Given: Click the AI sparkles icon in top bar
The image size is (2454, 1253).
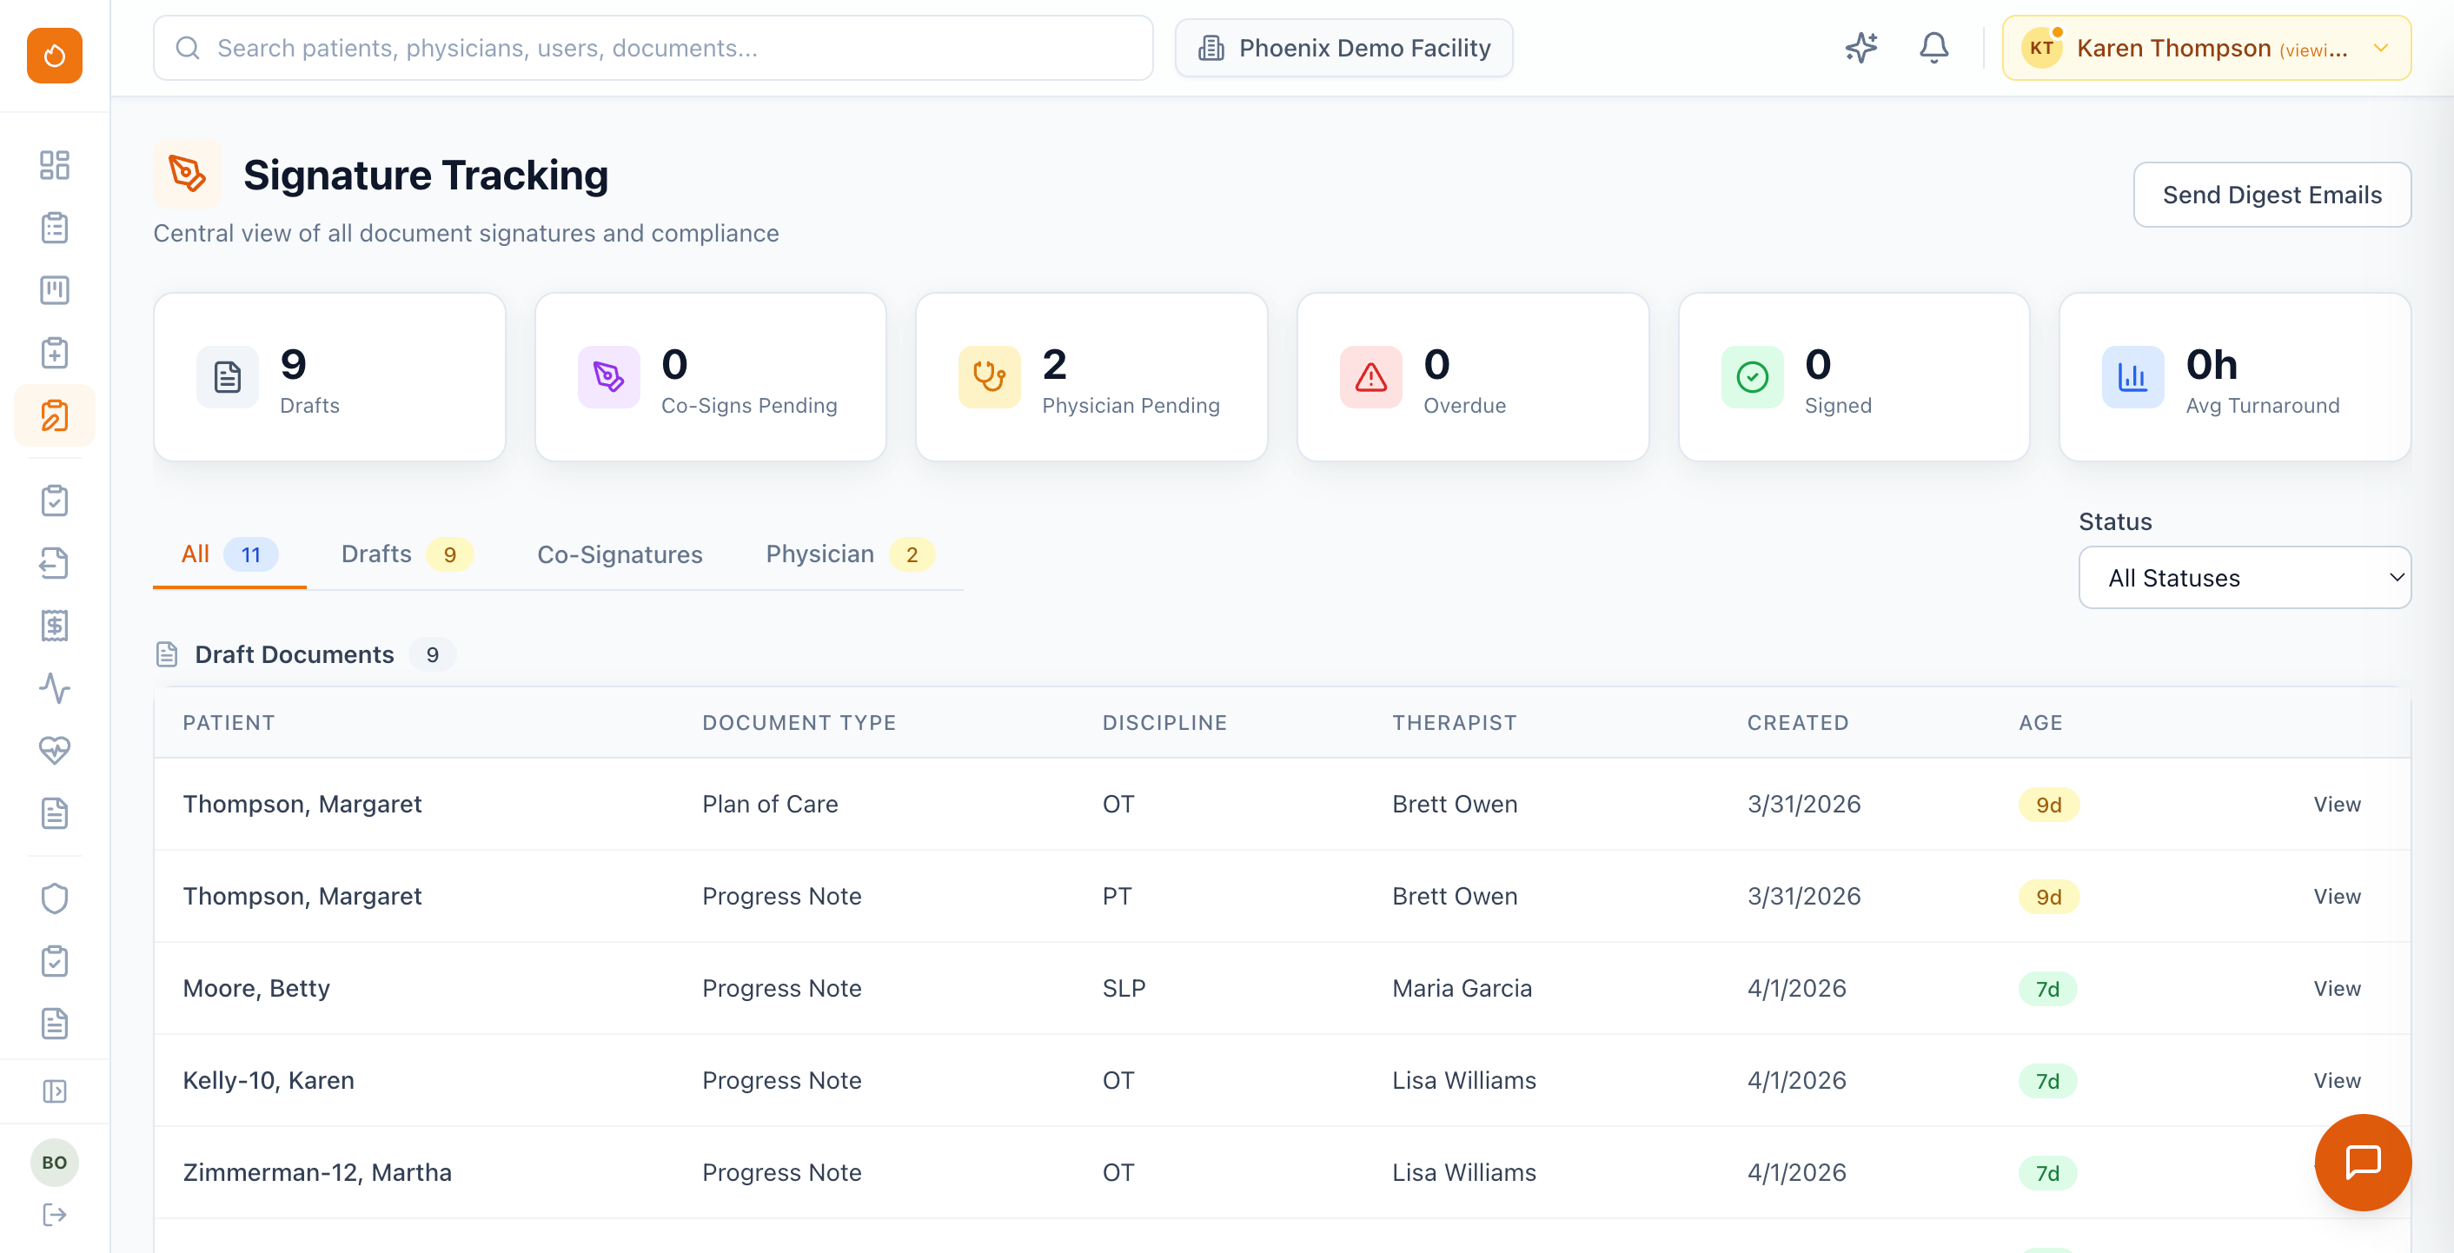Looking at the screenshot, I should coord(1860,48).
